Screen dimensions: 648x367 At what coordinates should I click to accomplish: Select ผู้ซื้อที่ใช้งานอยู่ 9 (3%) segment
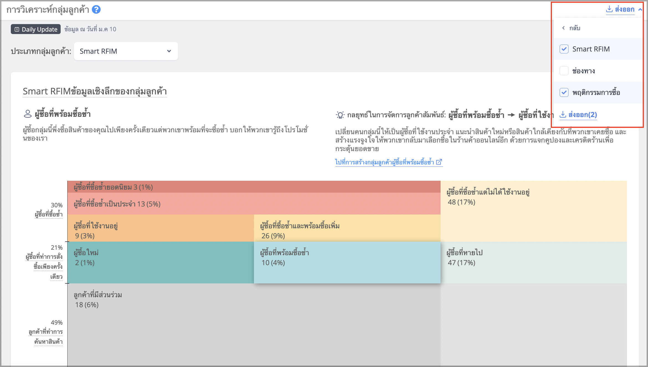coord(161,228)
